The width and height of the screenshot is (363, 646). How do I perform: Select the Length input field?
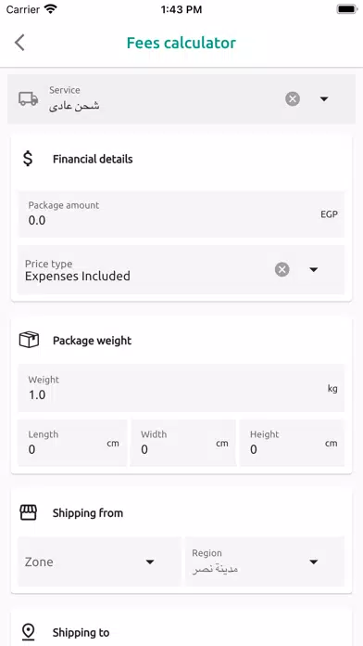point(72,443)
